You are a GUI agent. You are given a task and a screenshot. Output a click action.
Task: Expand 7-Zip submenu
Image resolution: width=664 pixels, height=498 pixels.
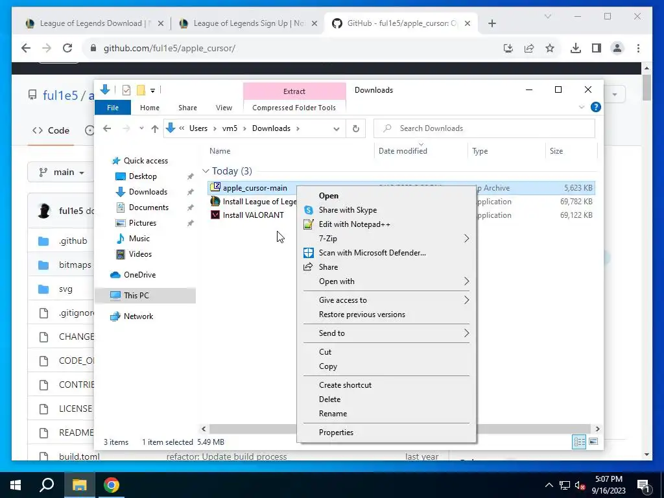466,239
